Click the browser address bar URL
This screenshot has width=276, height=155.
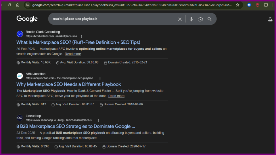click(132, 5)
